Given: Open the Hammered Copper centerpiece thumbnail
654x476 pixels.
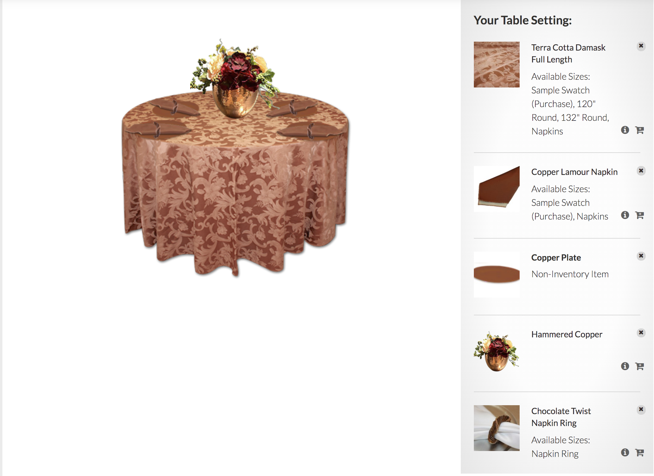Looking at the screenshot, I should (x=496, y=351).
